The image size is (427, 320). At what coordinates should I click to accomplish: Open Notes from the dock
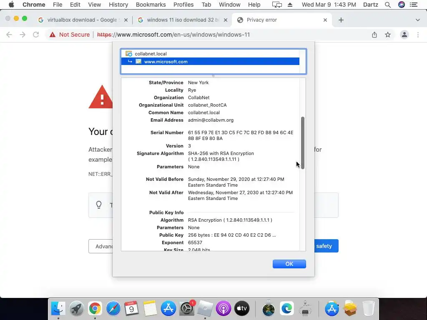point(150,308)
